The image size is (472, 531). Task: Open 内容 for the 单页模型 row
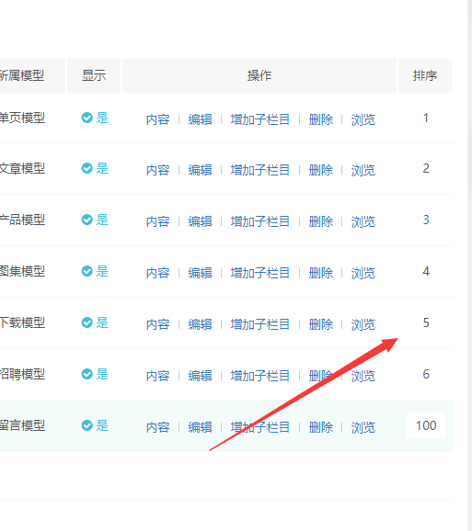coord(157,119)
